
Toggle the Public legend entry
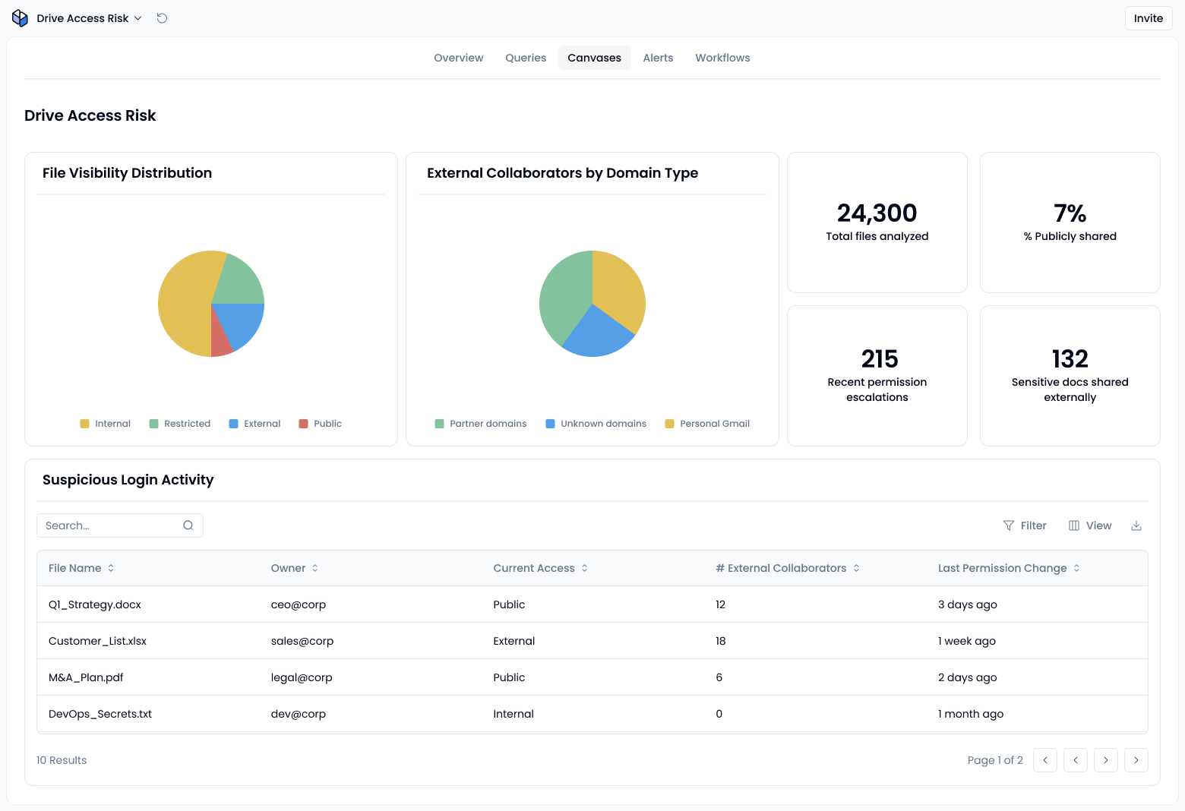tap(321, 424)
